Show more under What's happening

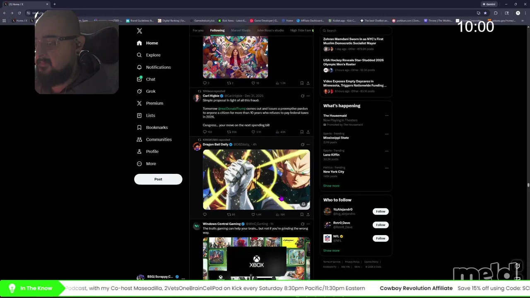(331, 186)
